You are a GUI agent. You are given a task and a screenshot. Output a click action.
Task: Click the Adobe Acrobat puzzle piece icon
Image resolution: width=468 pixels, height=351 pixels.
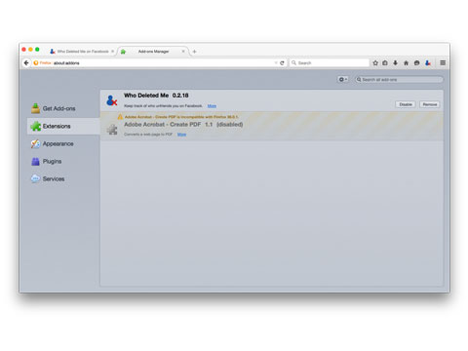click(x=112, y=129)
